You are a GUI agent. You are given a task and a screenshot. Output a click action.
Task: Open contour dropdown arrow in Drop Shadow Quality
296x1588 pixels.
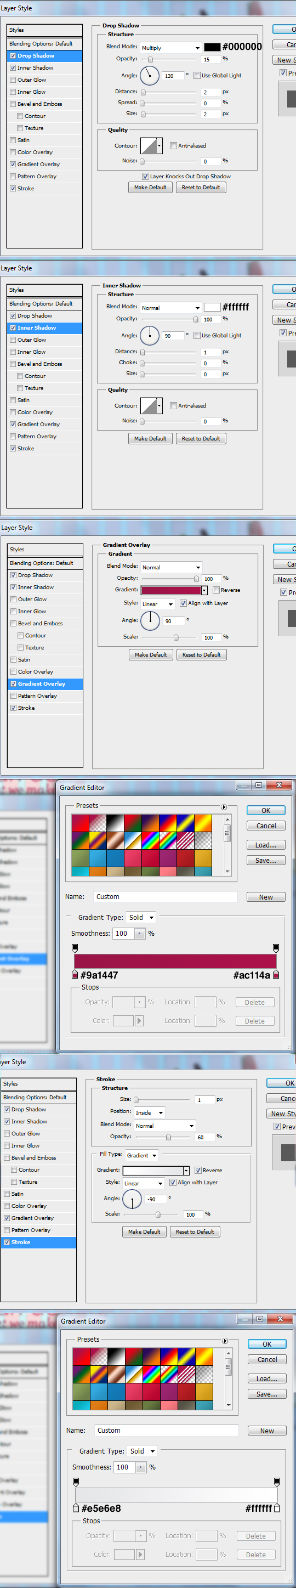[159, 145]
